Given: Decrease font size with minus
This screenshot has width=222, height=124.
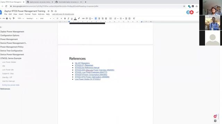Looking at the screenshot, I should [53, 18].
